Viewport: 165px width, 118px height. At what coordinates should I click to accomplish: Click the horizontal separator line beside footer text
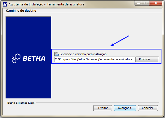(97, 102)
